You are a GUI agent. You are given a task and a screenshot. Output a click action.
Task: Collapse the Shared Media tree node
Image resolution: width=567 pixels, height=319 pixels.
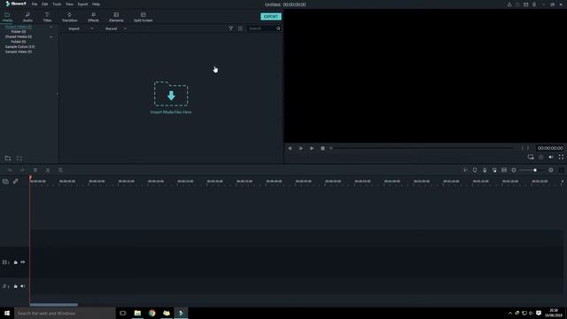51,37
